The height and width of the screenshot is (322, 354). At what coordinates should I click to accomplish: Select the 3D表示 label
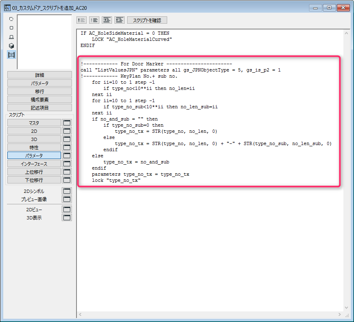coord(34,218)
